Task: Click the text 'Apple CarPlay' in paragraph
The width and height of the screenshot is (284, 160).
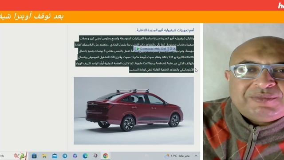Action: click(144, 63)
